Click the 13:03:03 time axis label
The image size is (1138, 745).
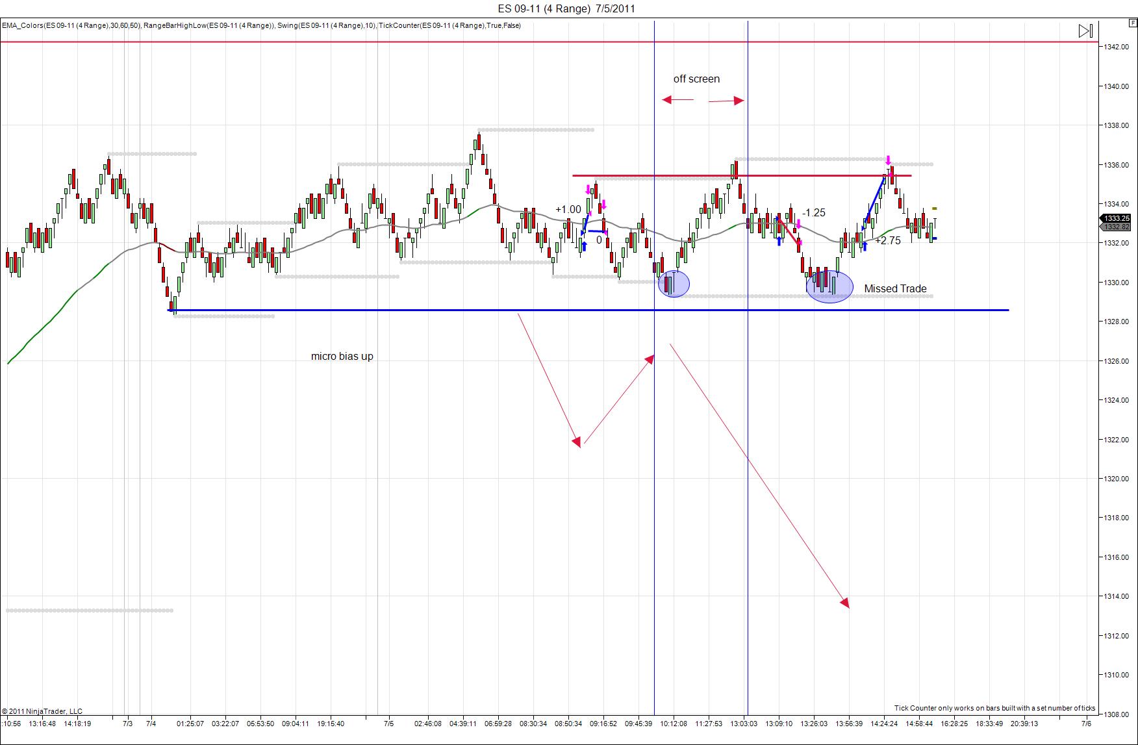coord(744,724)
